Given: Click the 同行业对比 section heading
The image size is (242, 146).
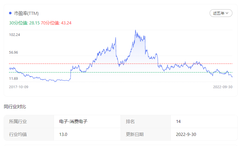Looking at the screenshot, I should click(x=15, y=107).
